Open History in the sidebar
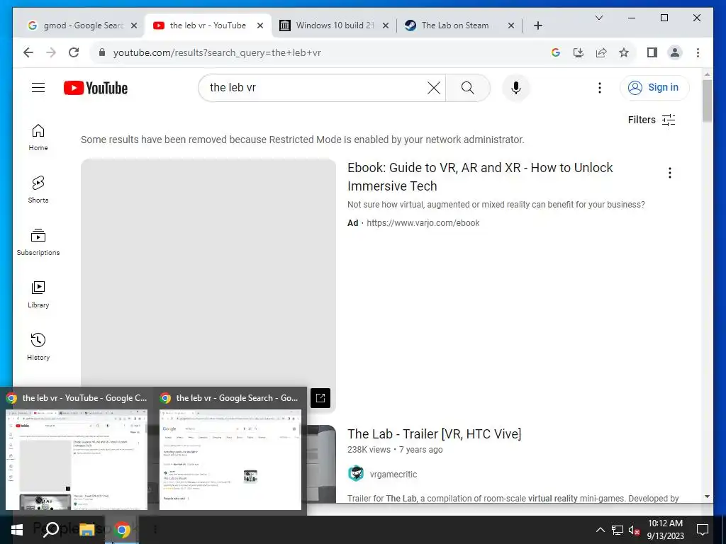Viewport: 726px width, 544px height. [x=38, y=347]
